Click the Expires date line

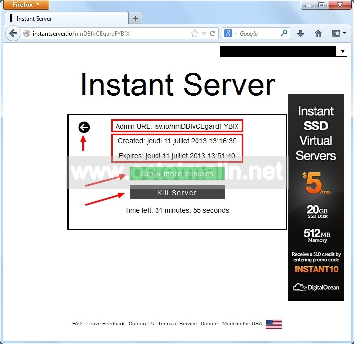click(177, 156)
